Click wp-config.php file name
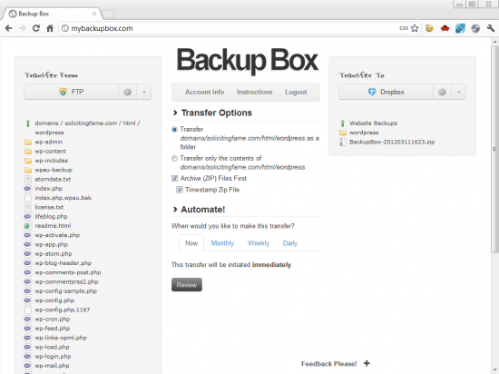Screen dimensions: 499x374 click(54, 300)
